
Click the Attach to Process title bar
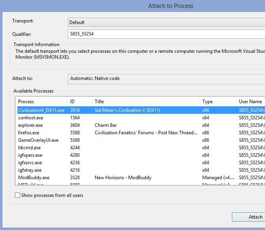coord(171,6)
